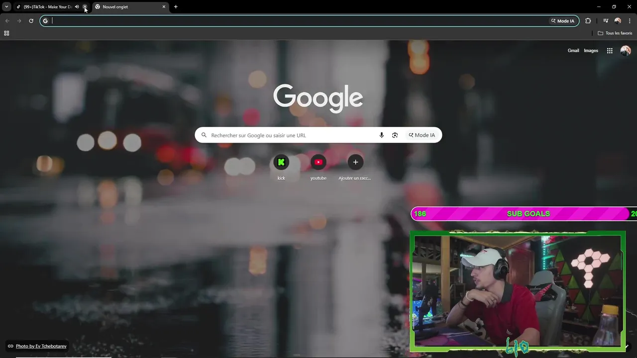Search by image with Lens icon
Viewport: 637px width, 358px height.
pos(395,135)
